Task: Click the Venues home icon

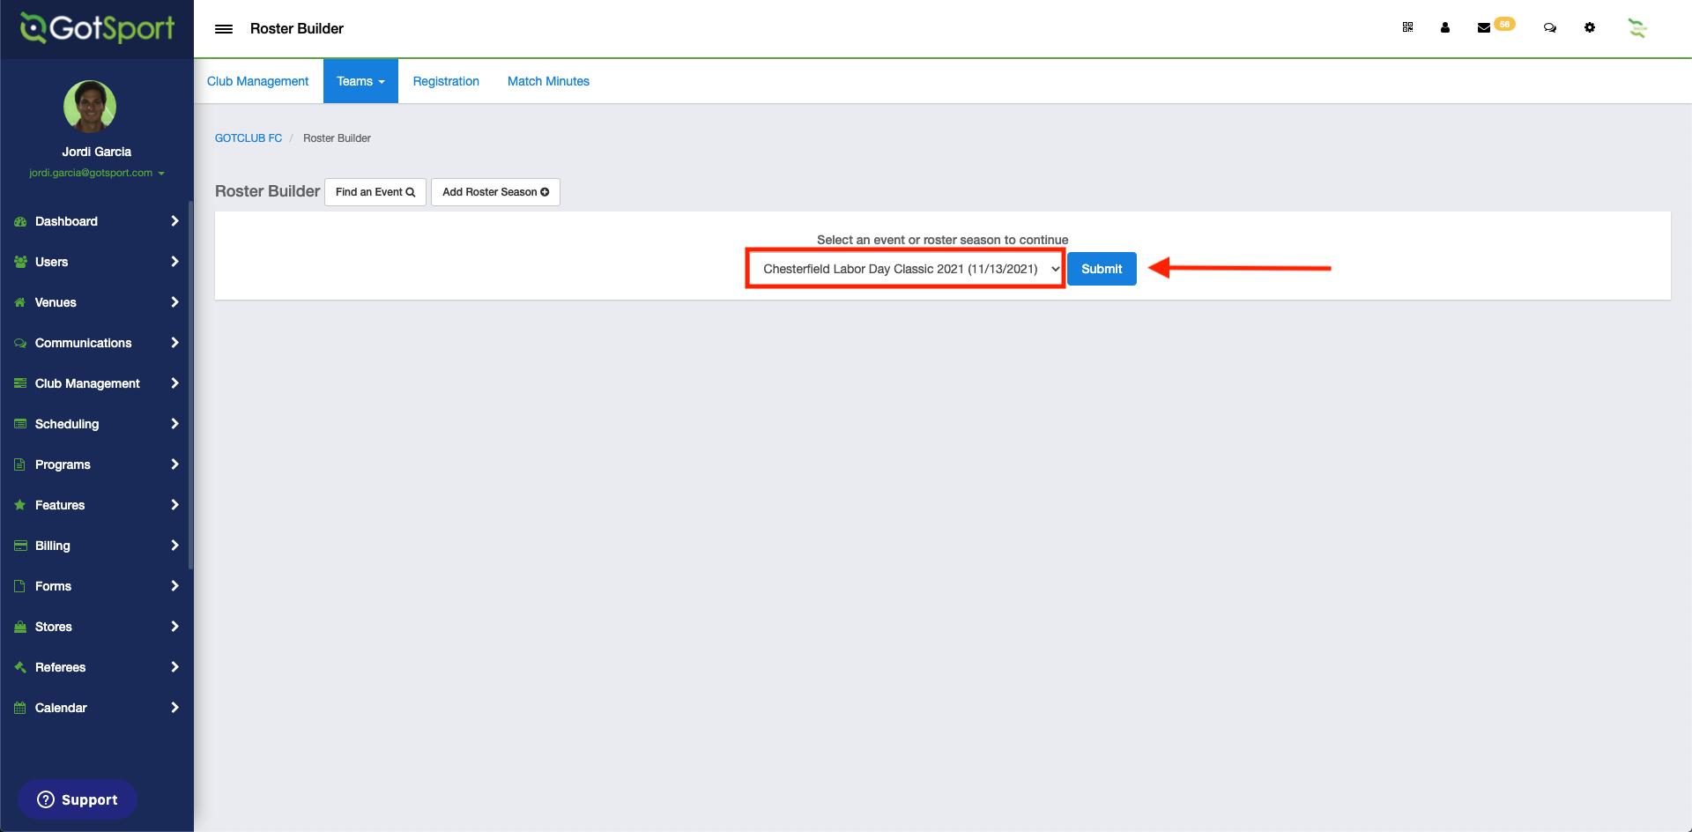Action: [20, 302]
